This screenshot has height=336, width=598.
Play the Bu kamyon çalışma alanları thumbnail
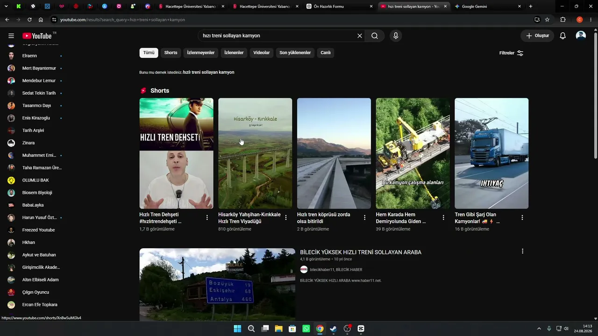coord(413,153)
